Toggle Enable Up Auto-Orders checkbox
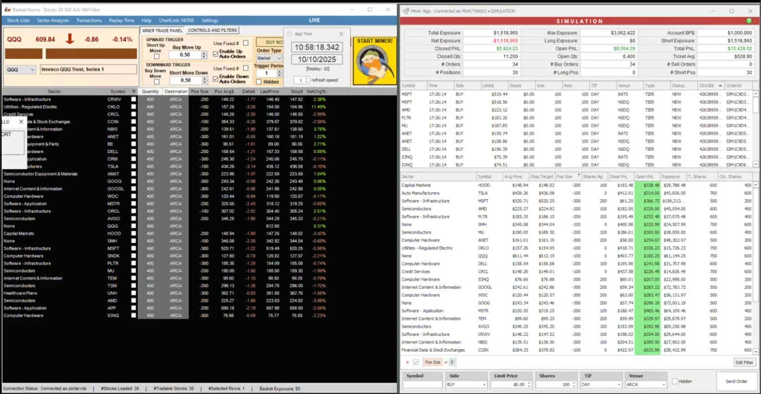 pos(216,54)
